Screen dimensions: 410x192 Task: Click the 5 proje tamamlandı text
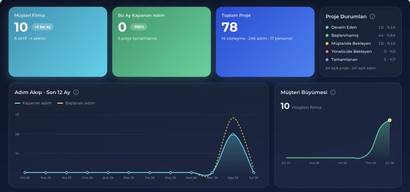coord(137,39)
